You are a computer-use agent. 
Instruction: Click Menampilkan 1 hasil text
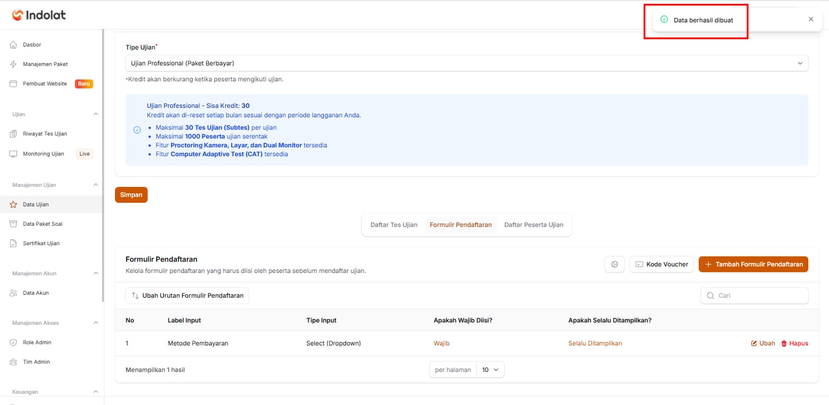point(155,370)
